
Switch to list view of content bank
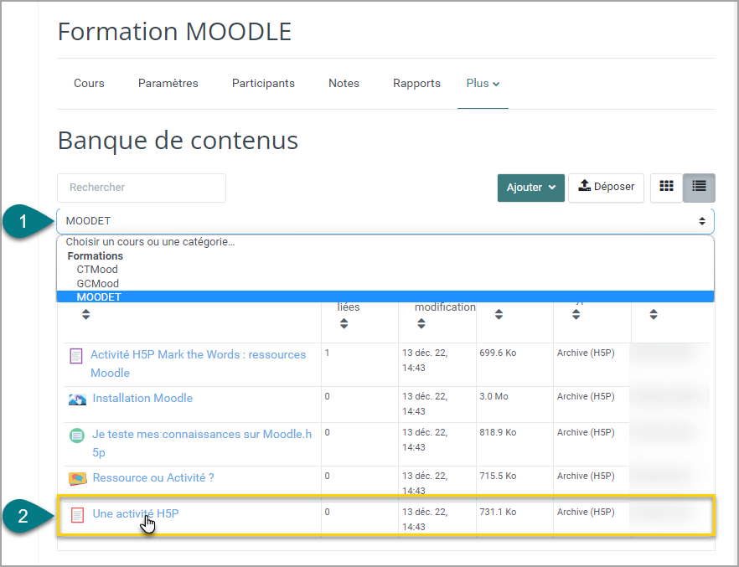[x=699, y=187]
